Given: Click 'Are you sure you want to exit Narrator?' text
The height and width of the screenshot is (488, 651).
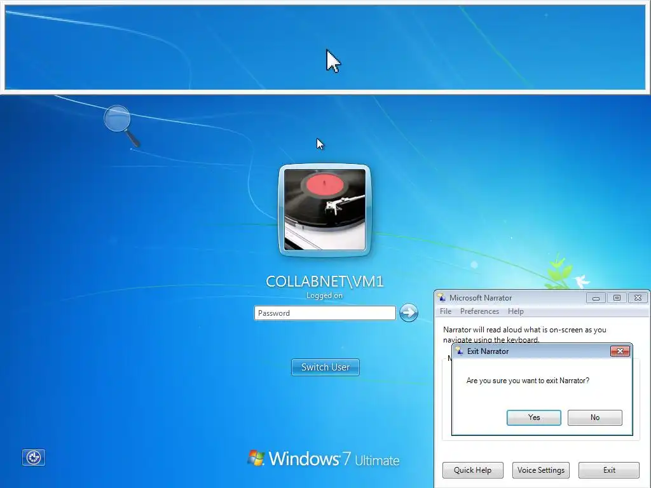Looking at the screenshot, I should [528, 381].
